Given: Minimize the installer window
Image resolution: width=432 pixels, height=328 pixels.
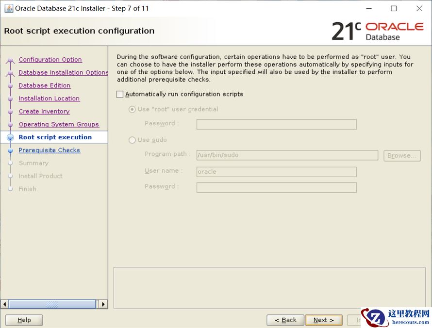Looking at the screenshot, I should pos(369,9).
